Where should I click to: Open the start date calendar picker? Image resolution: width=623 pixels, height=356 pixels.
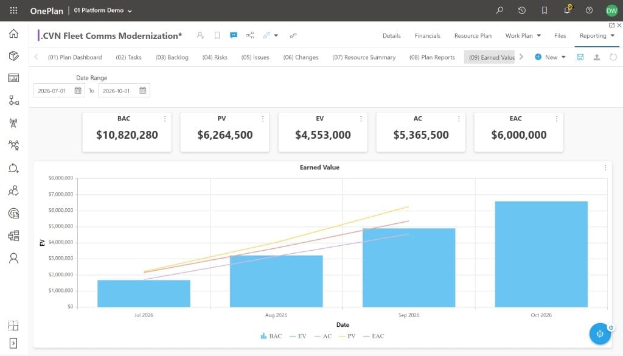pyautogui.click(x=78, y=91)
